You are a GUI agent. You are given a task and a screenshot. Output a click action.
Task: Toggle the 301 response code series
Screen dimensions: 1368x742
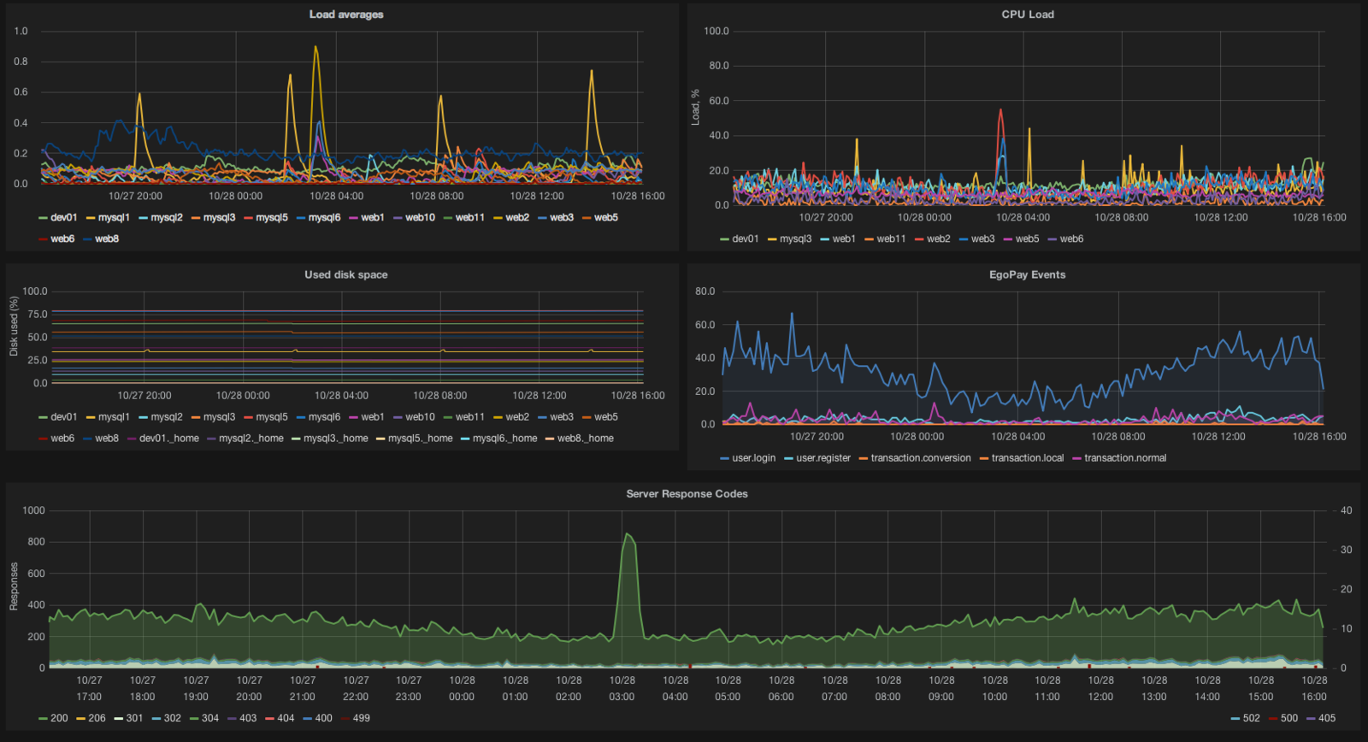(134, 718)
